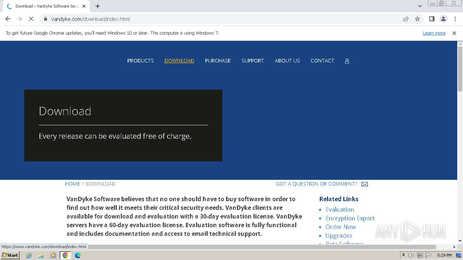Expand the tab search dropdown

pyautogui.click(x=420, y=6)
